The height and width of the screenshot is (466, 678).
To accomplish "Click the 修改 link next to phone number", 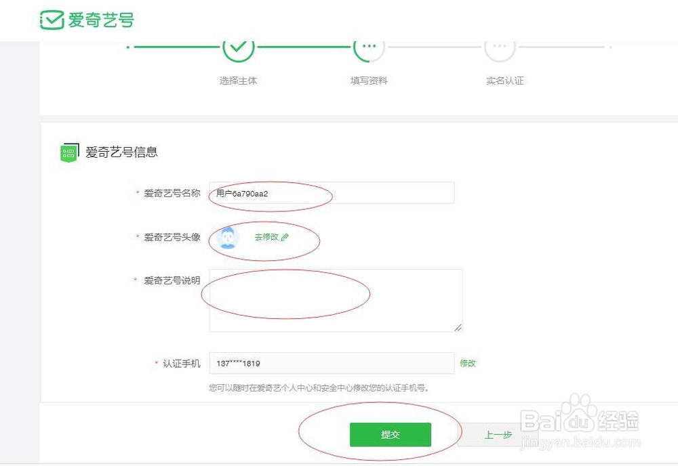I will (467, 363).
